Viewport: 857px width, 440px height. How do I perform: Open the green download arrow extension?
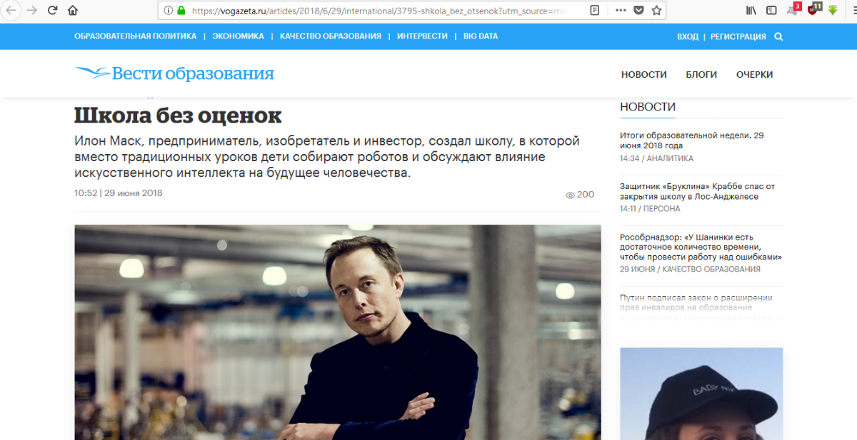click(832, 11)
